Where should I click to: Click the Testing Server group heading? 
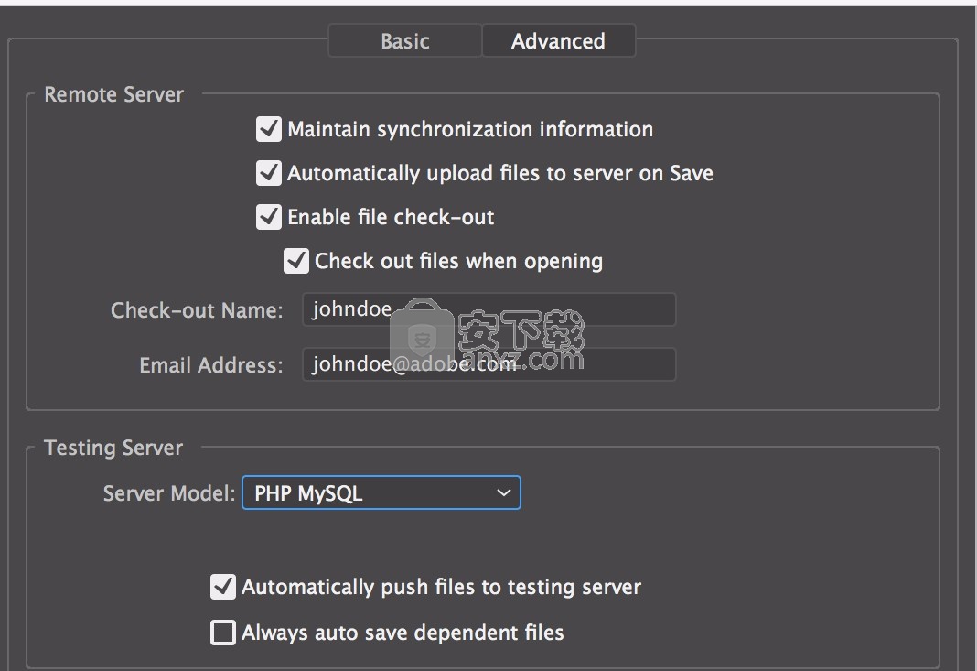[113, 448]
